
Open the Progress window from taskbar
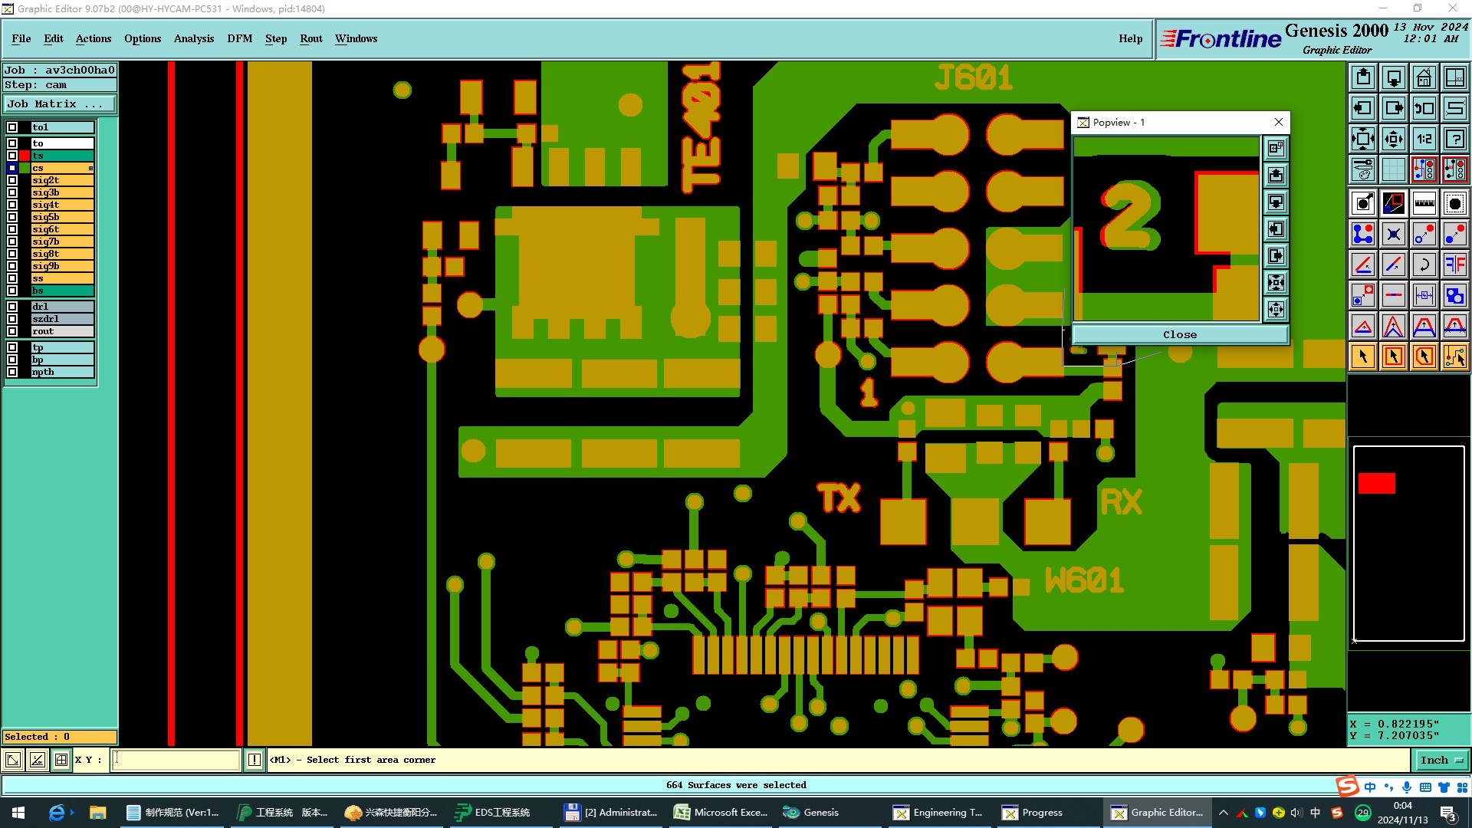(x=1033, y=813)
